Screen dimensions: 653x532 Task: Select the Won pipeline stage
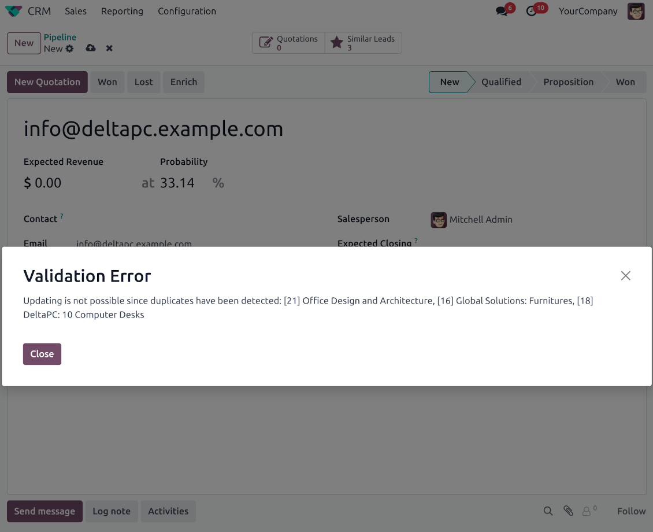pyautogui.click(x=625, y=82)
